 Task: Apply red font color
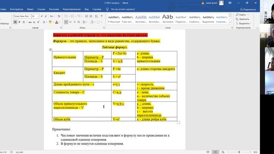[x=57, y=22]
